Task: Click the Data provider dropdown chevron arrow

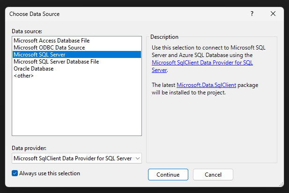Action: 138,158
